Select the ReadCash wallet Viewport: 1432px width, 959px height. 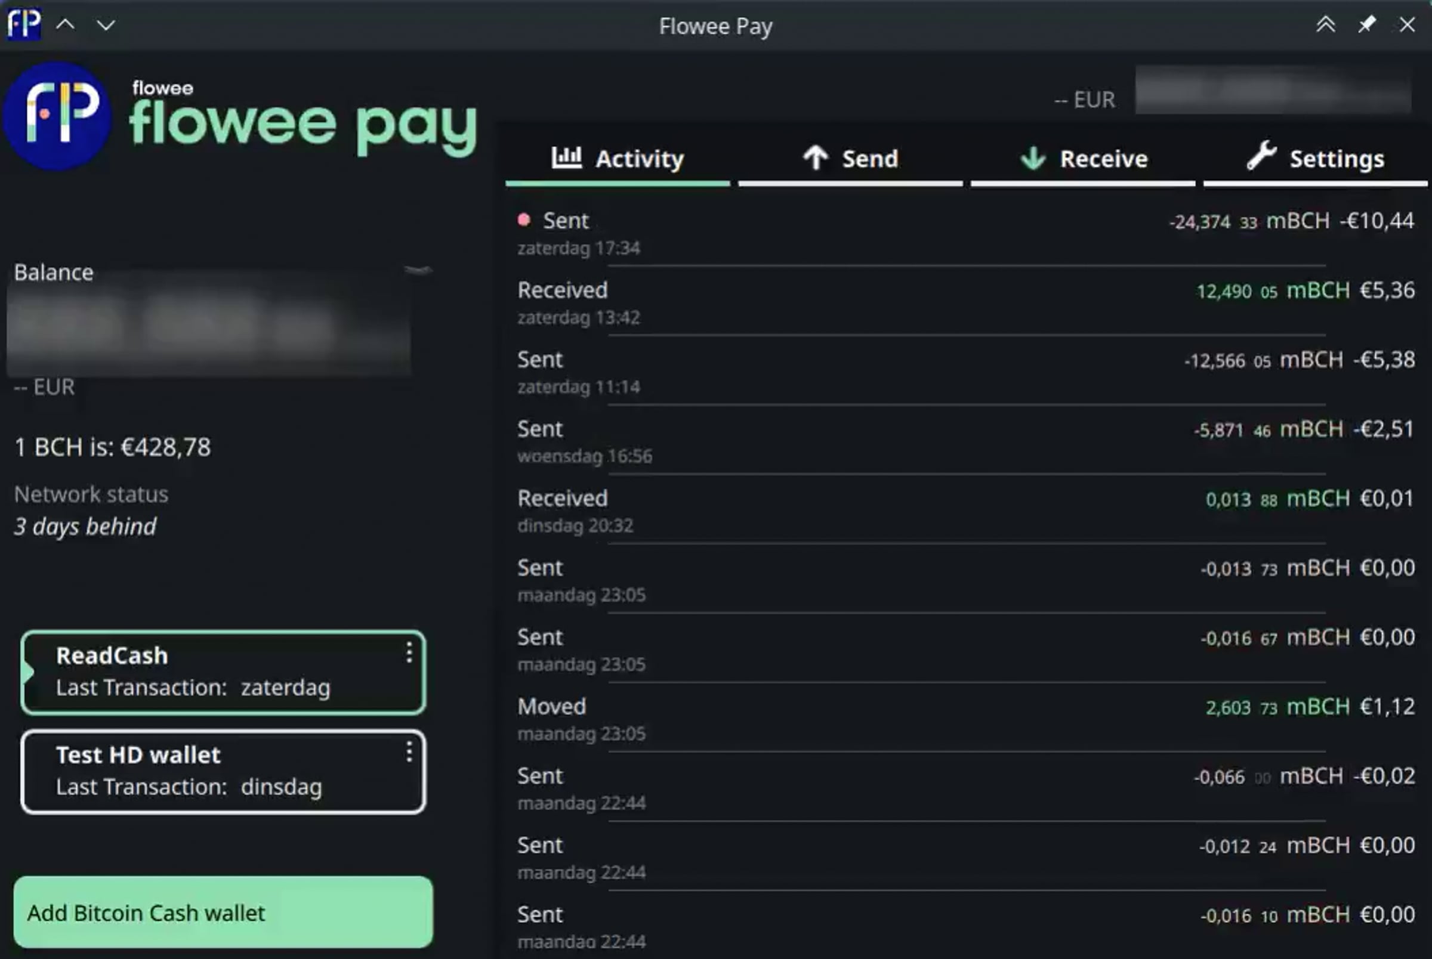click(x=223, y=672)
